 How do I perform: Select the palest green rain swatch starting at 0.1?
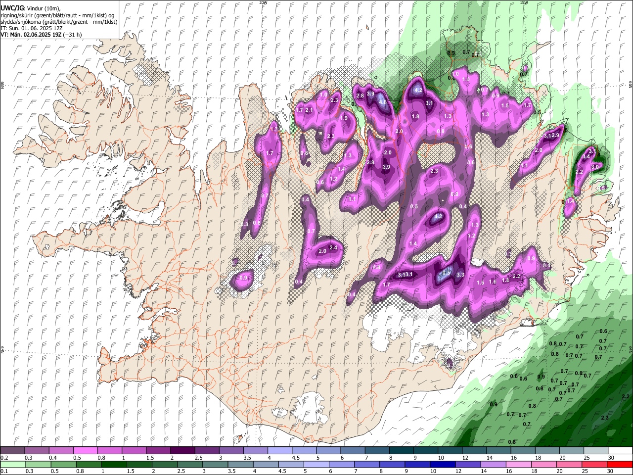(x=12, y=464)
